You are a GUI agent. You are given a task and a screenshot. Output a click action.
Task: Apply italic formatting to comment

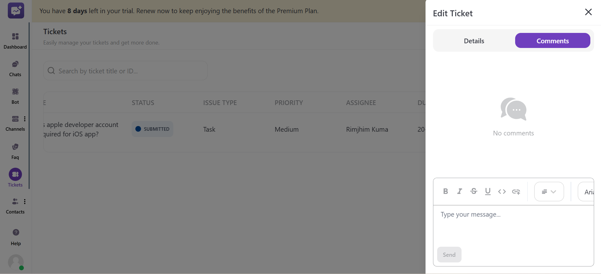[459, 191]
